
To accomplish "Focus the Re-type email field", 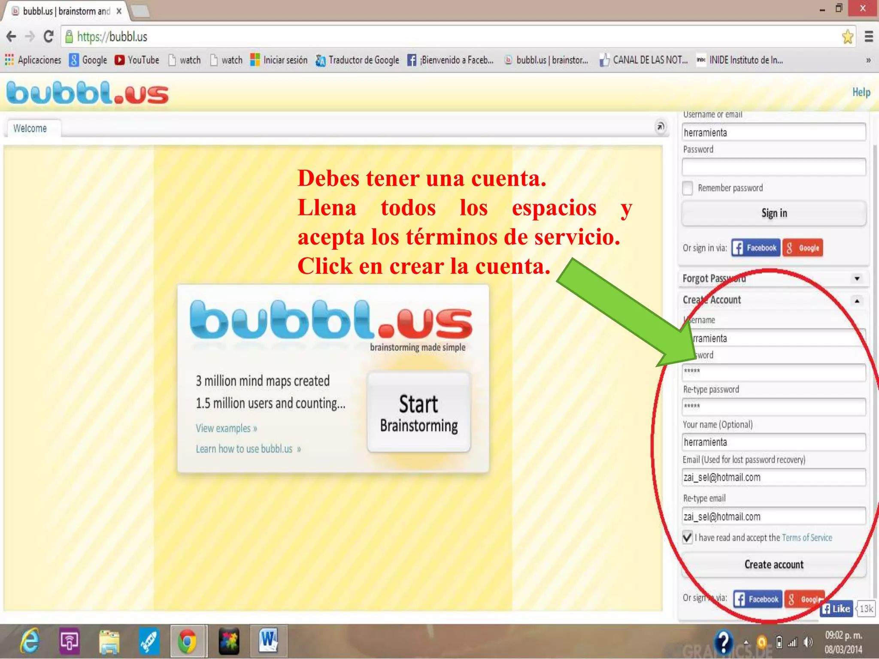I will pos(774,517).
